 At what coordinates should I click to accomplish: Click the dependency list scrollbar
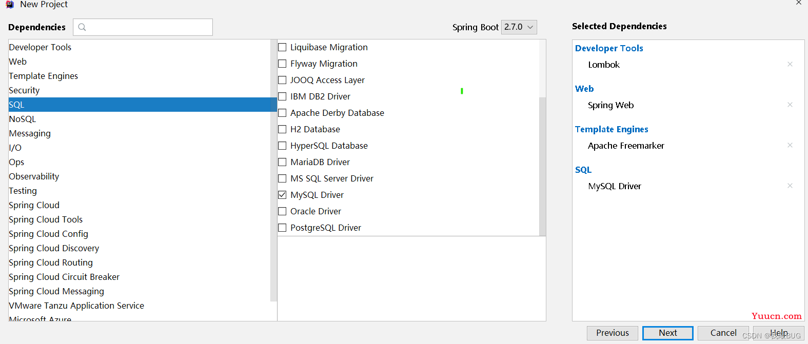pyautogui.click(x=542, y=166)
